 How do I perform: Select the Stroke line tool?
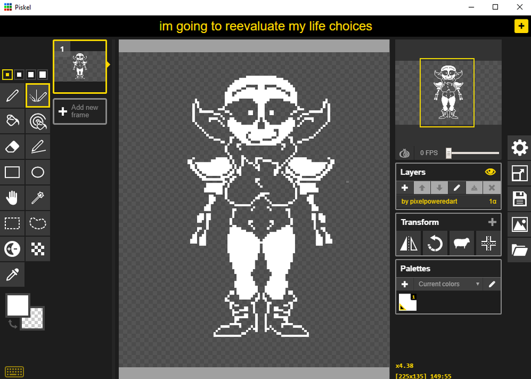[38, 146]
